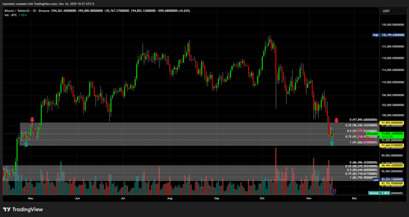This screenshot has width=409, height=217.
Task: Click the green up arrow near May
Action: tap(26, 144)
